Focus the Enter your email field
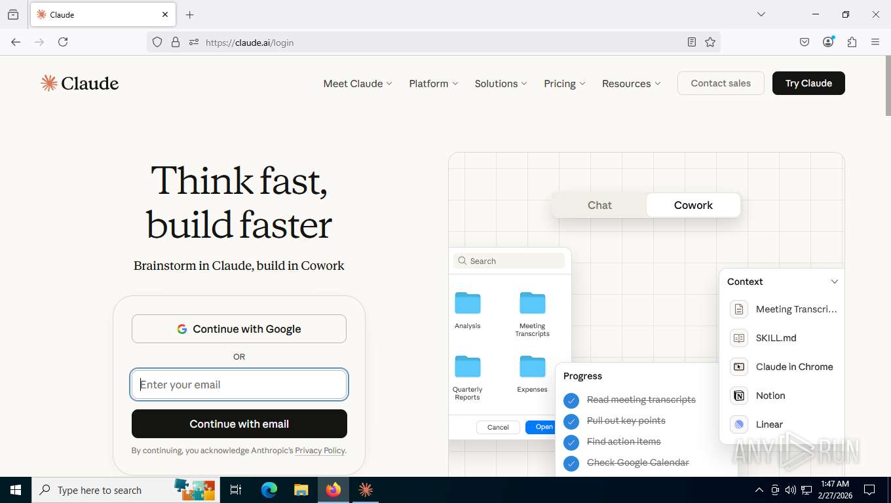 point(239,384)
